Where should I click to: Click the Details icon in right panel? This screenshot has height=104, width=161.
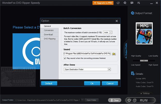tap(133, 73)
